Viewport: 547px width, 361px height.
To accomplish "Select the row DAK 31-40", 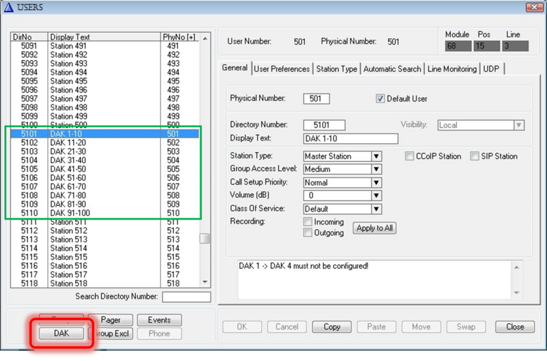I will pyautogui.click(x=105, y=160).
